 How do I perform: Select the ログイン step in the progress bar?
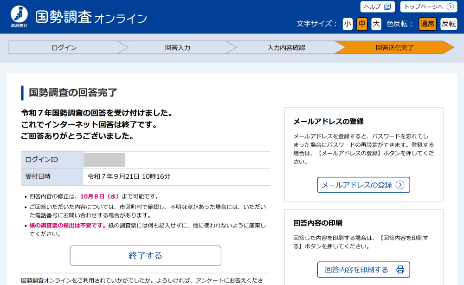click(64, 47)
